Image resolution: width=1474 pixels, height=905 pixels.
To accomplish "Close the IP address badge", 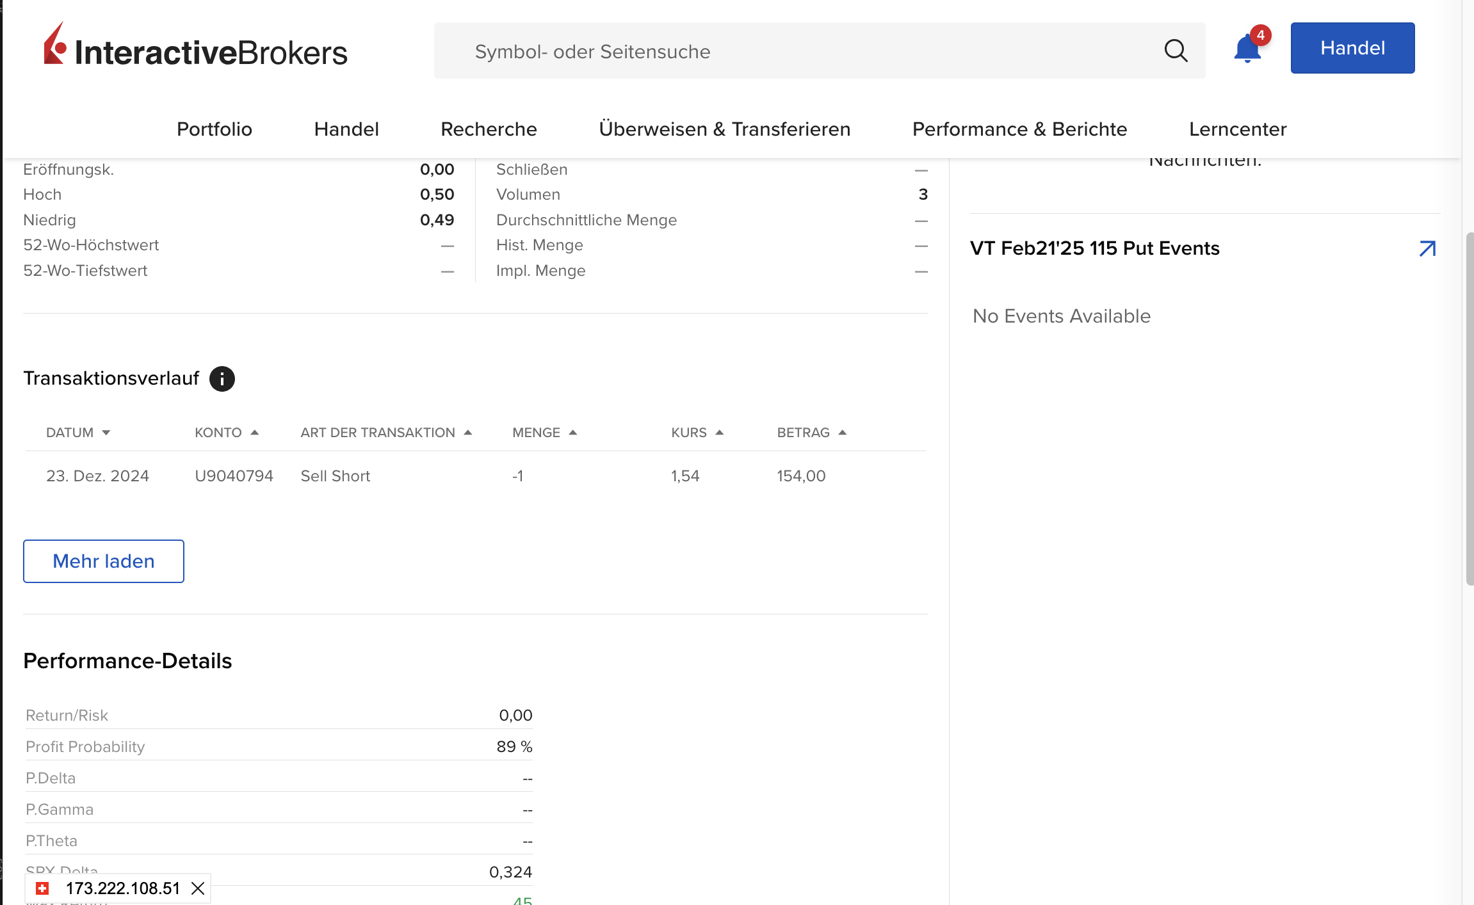I will pos(198,888).
